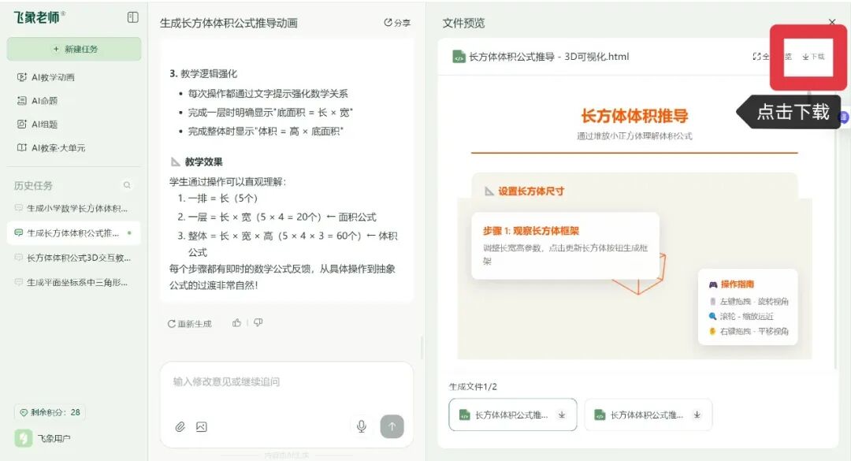Start voice input with the microphone icon
Screen dimensions: 851x461
point(362,426)
